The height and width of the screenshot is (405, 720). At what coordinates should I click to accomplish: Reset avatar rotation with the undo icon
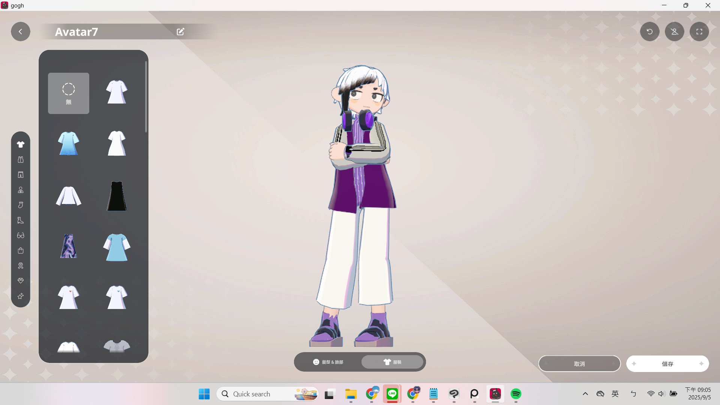coord(649,31)
